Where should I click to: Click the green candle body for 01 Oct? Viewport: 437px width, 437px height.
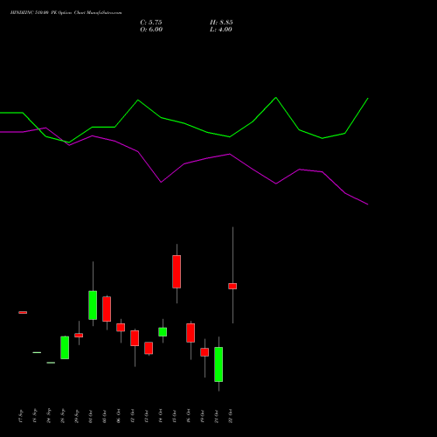tap(93, 305)
